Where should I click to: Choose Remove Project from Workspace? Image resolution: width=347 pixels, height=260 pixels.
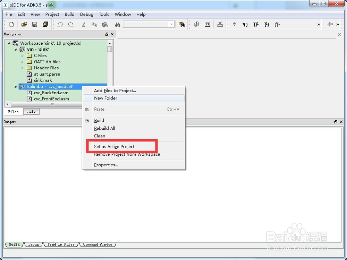[134, 154]
